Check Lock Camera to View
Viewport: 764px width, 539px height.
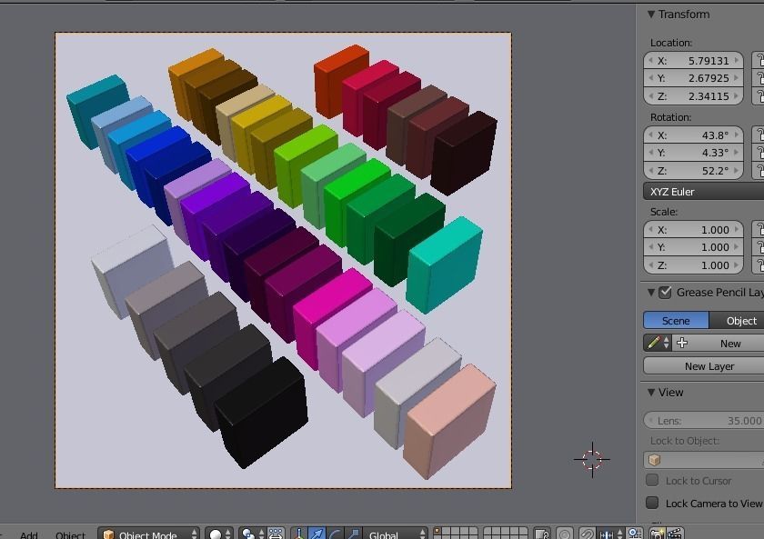pyautogui.click(x=652, y=503)
